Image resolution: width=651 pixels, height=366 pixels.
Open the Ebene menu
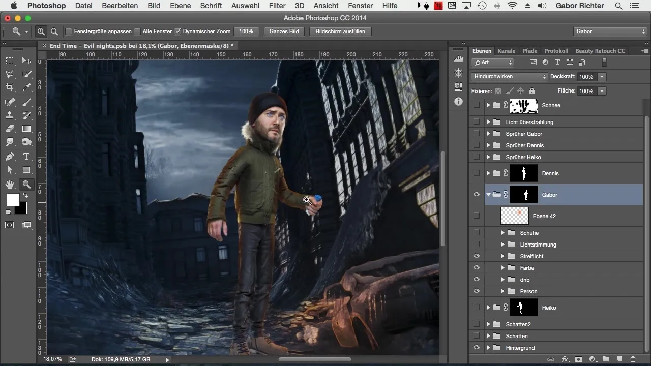pos(181,6)
